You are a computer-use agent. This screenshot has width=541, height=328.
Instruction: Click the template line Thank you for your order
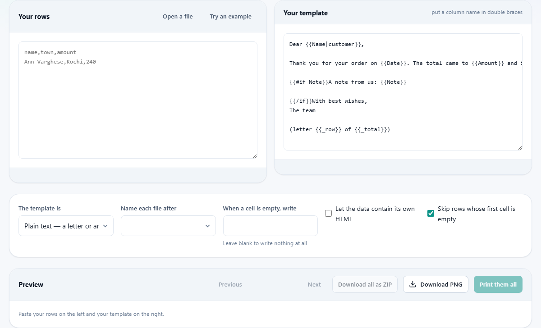click(x=405, y=63)
